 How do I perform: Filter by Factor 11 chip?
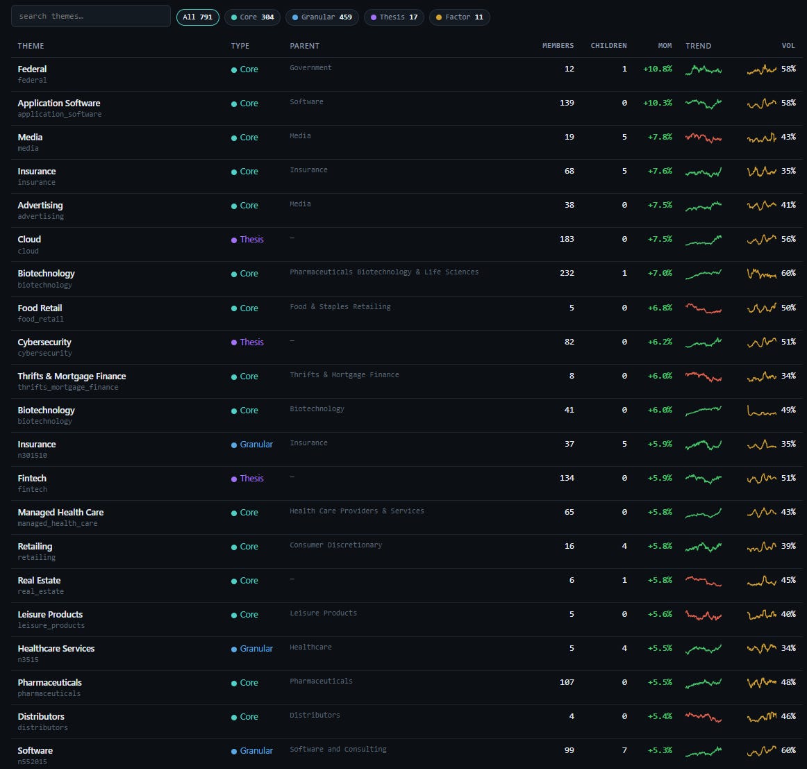[460, 17]
